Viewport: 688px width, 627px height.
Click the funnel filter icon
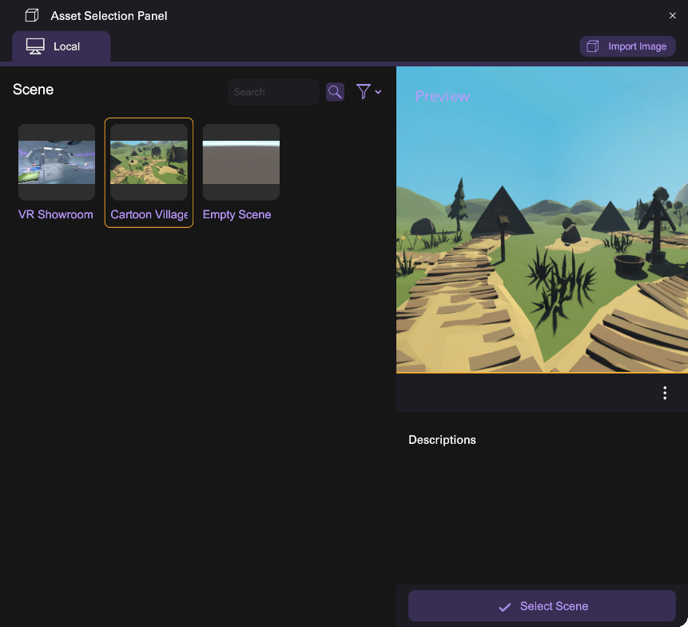pos(363,92)
